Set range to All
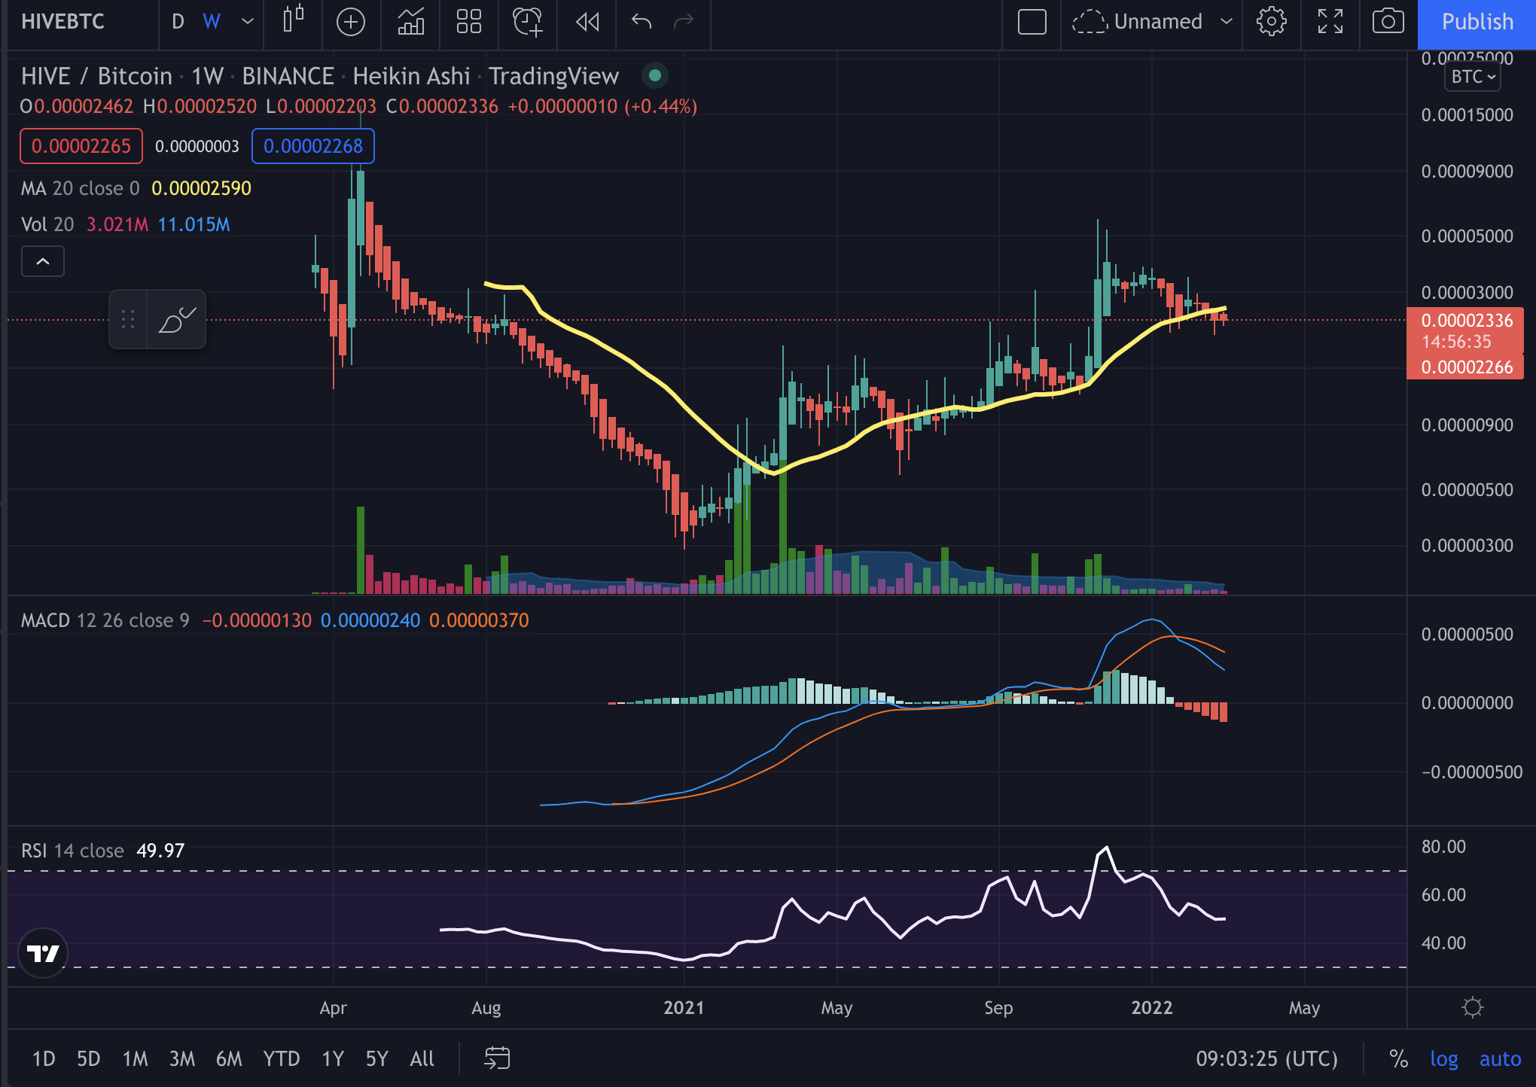Viewport: 1536px width, 1087px height. coord(422,1059)
